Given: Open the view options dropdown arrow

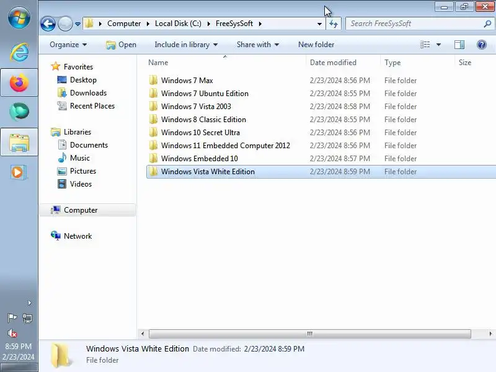Looking at the screenshot, I should (x=438, y=45).
